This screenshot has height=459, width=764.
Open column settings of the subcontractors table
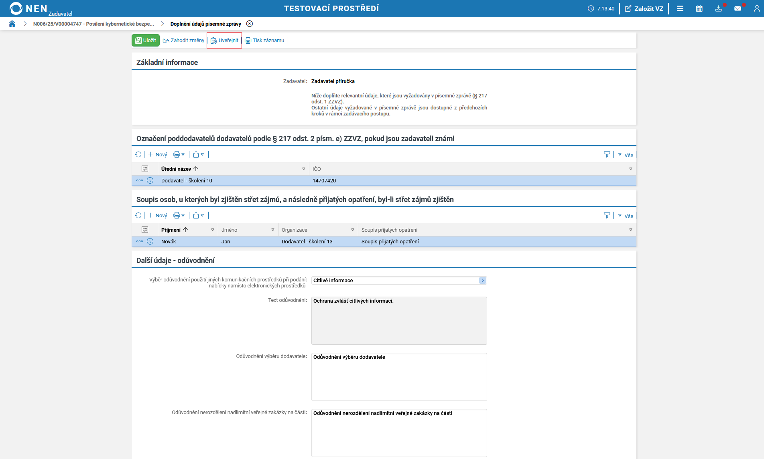pyautogui.click(x=145, y=169)
